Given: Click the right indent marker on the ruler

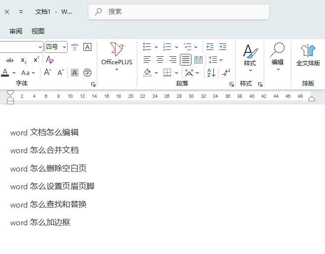Looking at the screenshot, I should (x=312, y=99).
